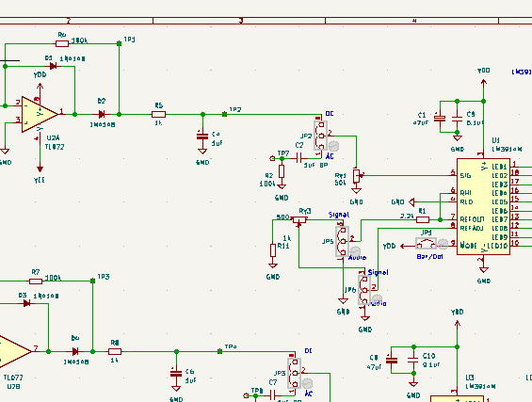
Task: Select capacitor C2 1uF BP symbol
Action: tap(299, 158)
